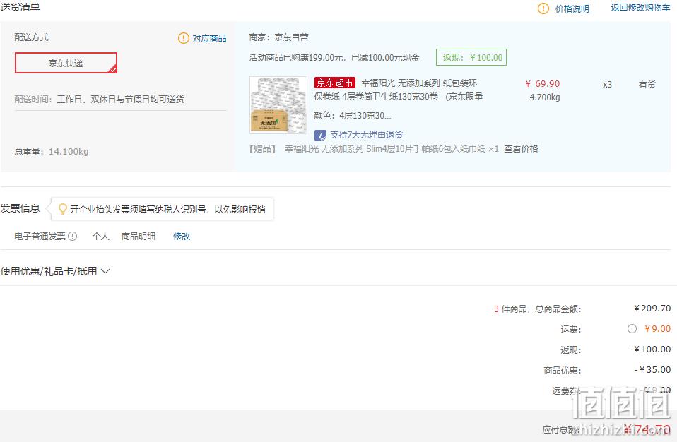Click the quantity text x3
The width and height of the screenshot is (677, 442).
point(607,85)
